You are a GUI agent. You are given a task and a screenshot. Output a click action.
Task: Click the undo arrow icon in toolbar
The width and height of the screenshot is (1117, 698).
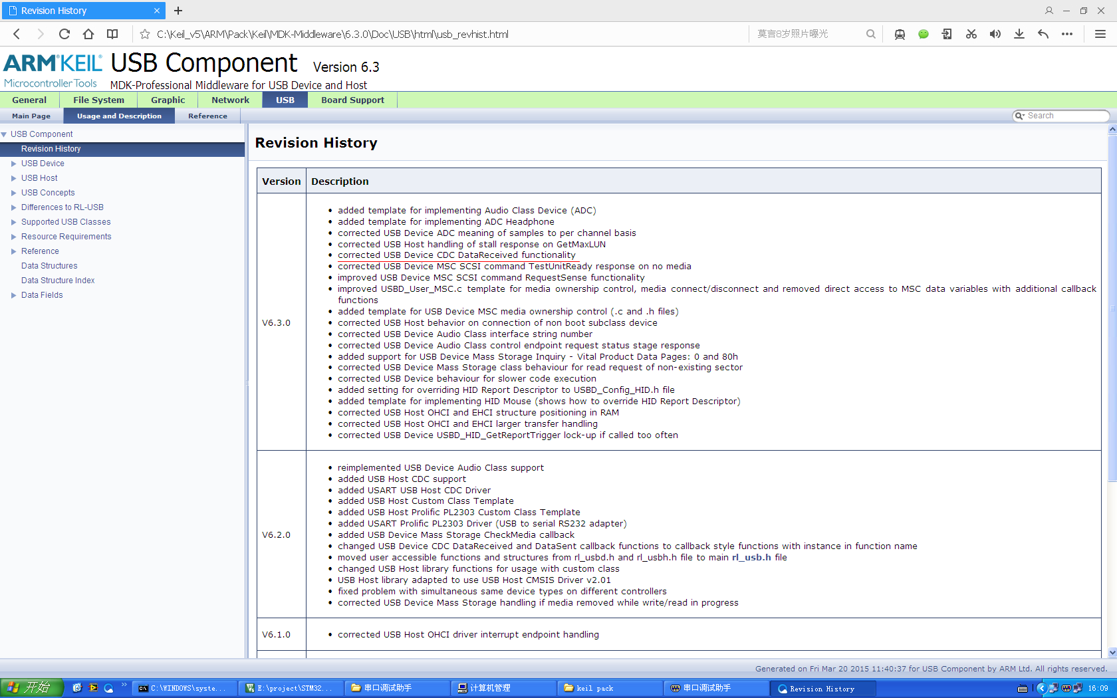pyautogui.click(x=1043, y=34)
